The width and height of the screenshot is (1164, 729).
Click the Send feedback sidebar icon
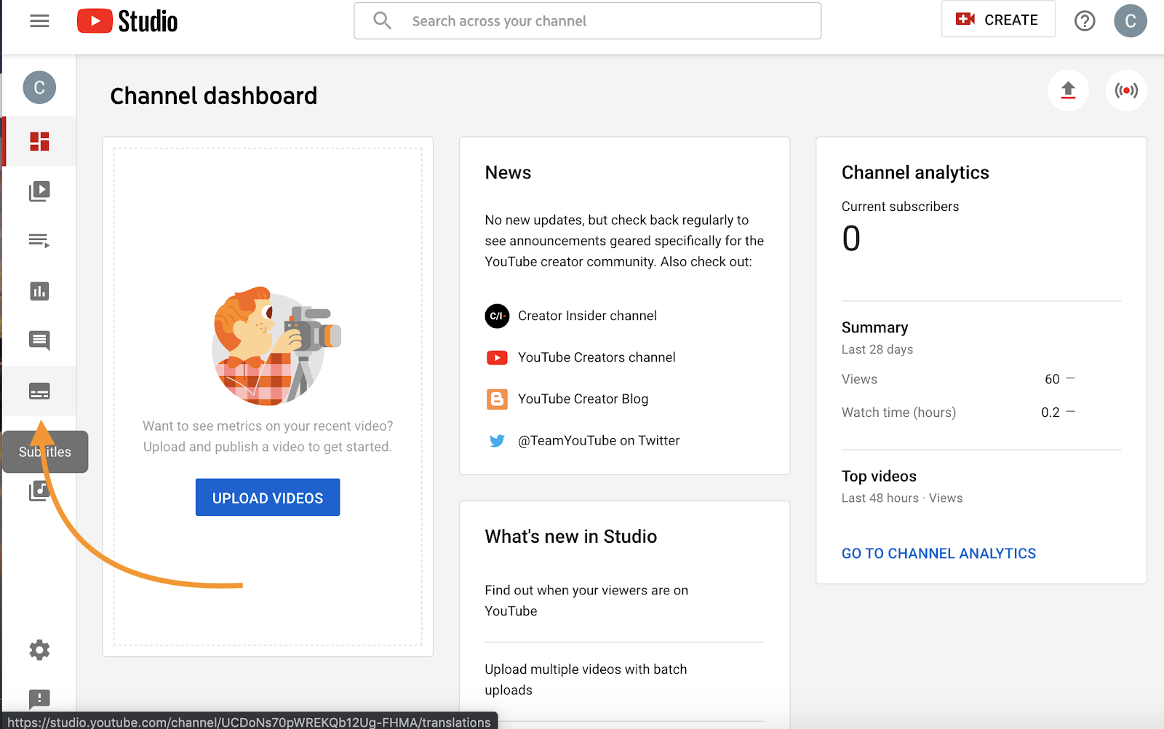pos(39,699)
